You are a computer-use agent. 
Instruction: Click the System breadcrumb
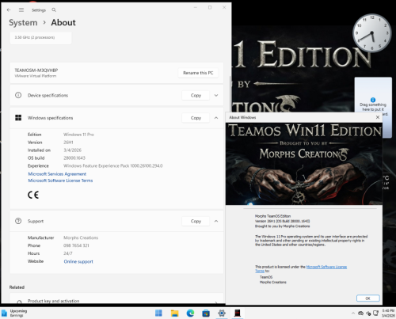tap(23, 23)
